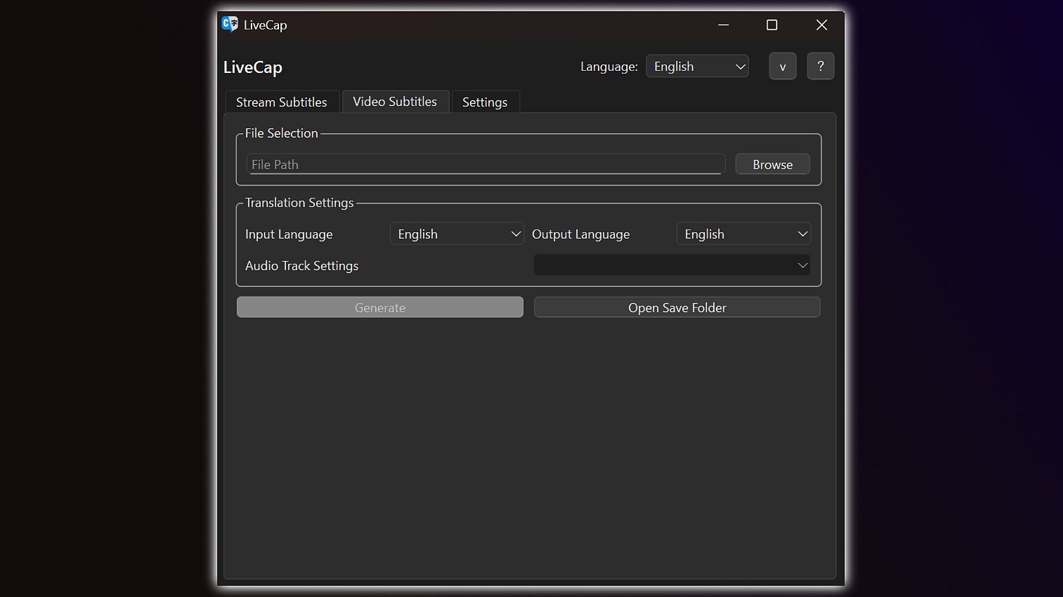Open the Settings tab
Viewport: 1063px width, 597px height.
pos(484,102)
